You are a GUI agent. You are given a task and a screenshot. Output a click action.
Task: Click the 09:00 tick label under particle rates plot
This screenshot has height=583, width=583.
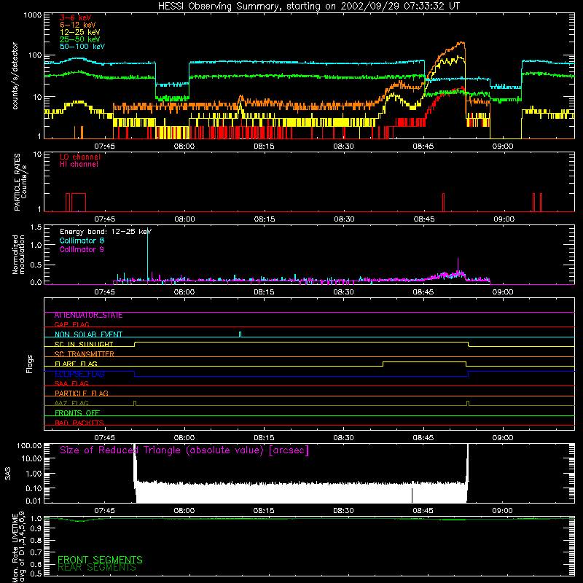pos(504,219)
